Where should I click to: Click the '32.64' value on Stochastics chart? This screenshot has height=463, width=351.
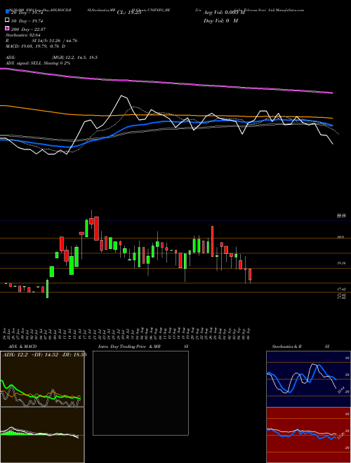340,390
